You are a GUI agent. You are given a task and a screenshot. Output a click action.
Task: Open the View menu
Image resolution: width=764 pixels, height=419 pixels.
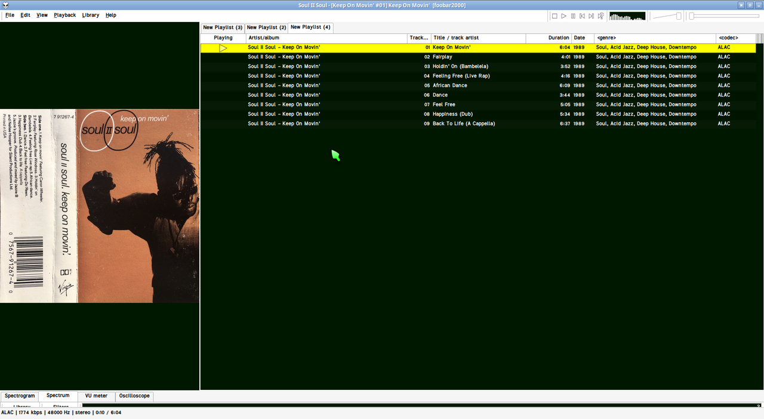(x=42, y=15)
